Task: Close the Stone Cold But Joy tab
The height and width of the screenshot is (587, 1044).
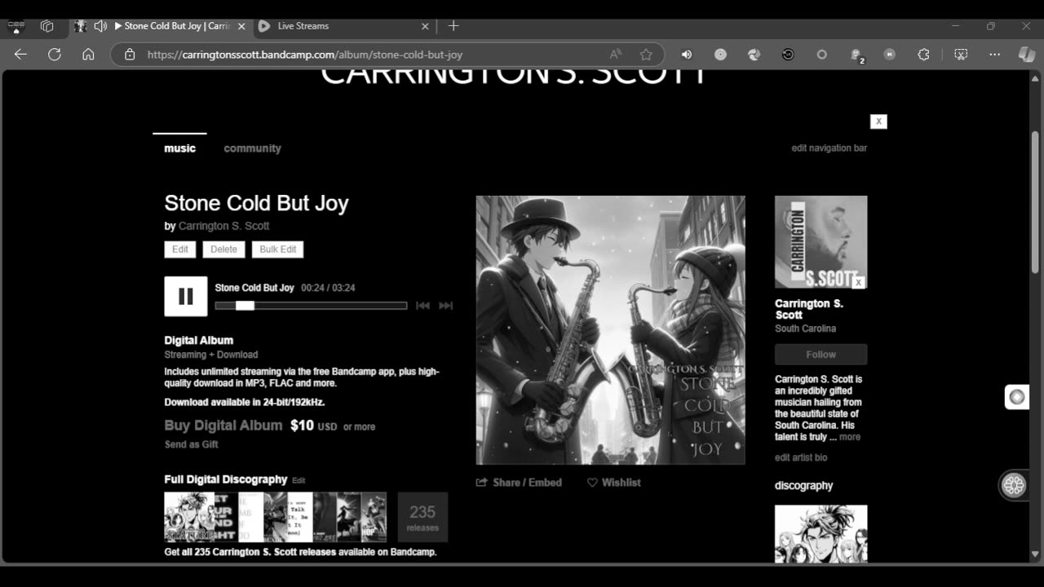Action: (241, 26)
